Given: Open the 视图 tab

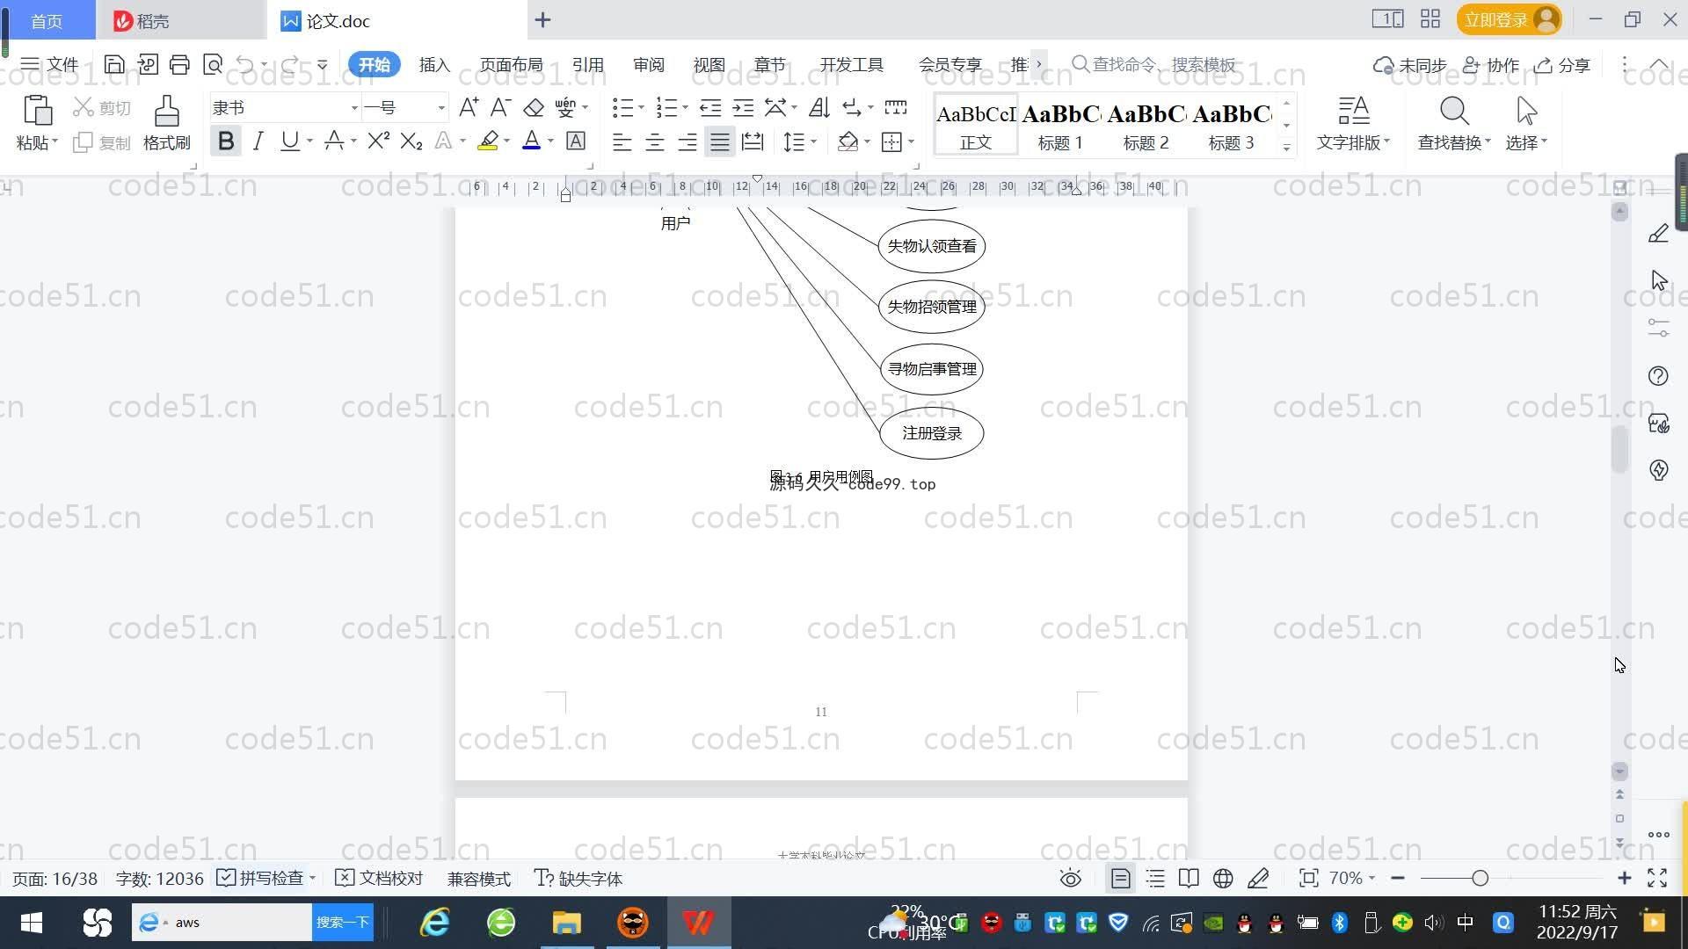Looking at the screenshot, I should (x=709, y=64).
